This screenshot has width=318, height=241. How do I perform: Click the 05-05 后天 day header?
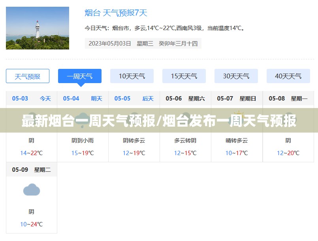(x=134, y=99)
